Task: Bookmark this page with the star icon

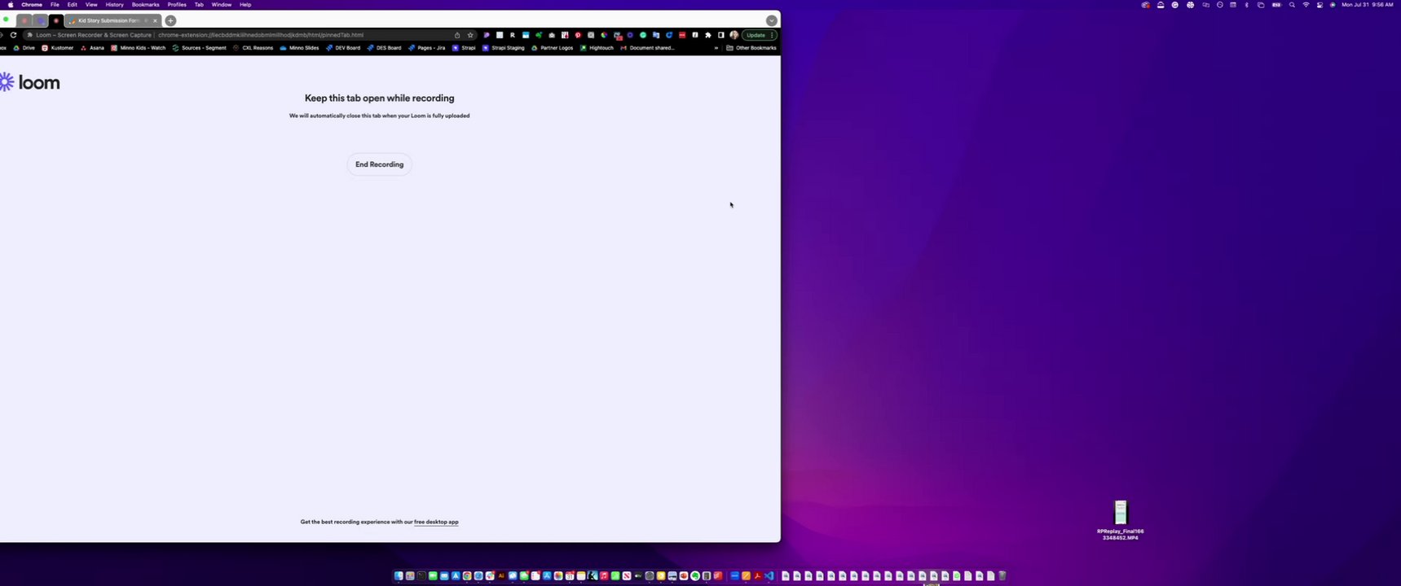Action: tap(470, 35)
